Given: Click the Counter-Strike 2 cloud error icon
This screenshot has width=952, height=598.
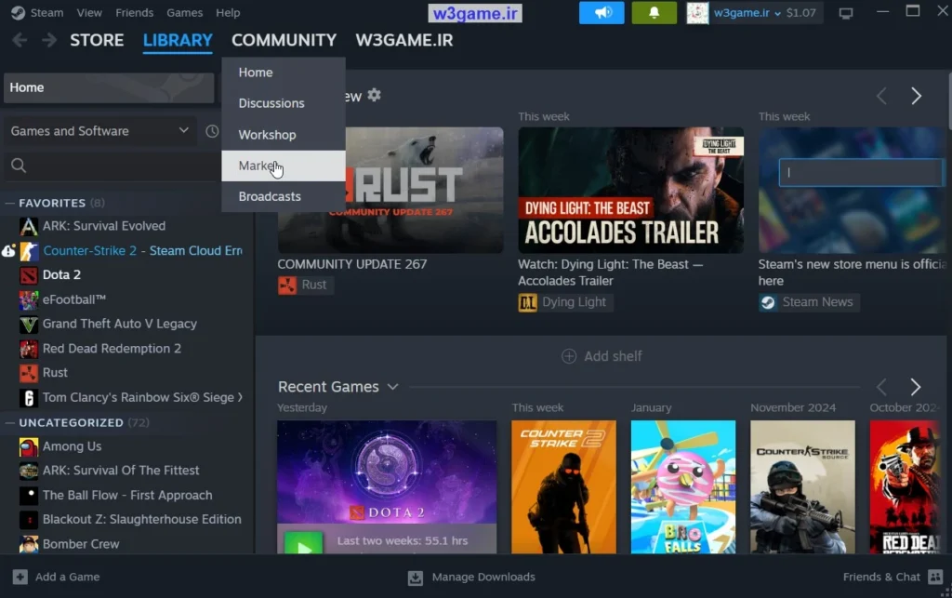Looking at the screenshot, I should tap(8, 251).
